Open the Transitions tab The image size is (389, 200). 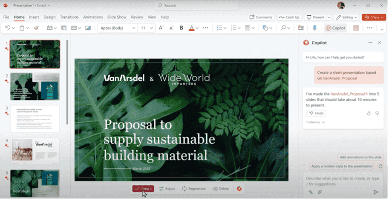click(69, 17)
